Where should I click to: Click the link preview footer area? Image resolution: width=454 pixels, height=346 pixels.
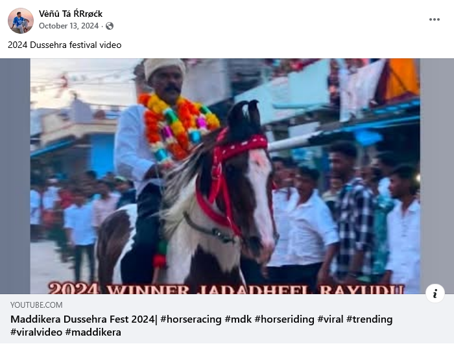point(227,319)
